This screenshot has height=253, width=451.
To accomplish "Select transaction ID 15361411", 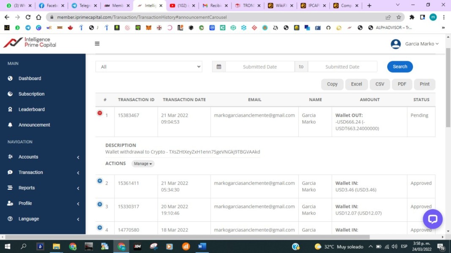I will point(128,183).
